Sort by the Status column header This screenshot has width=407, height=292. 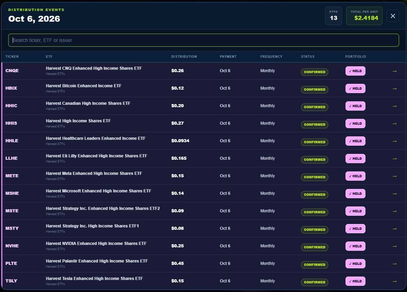tap(308, 57)
